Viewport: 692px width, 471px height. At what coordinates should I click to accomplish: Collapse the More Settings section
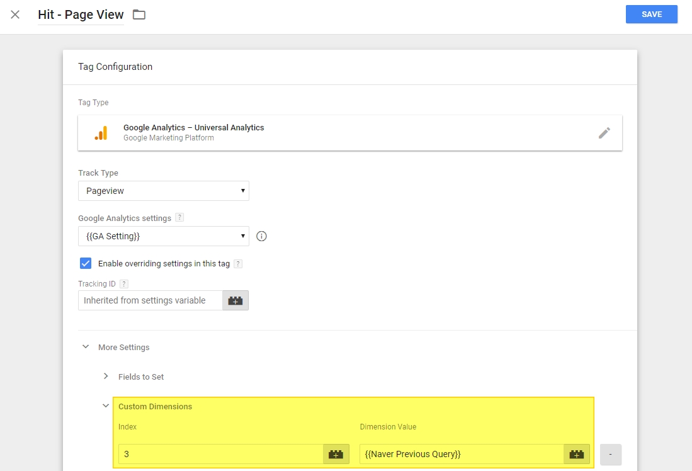pyautogui.click(x=86, y=347)
